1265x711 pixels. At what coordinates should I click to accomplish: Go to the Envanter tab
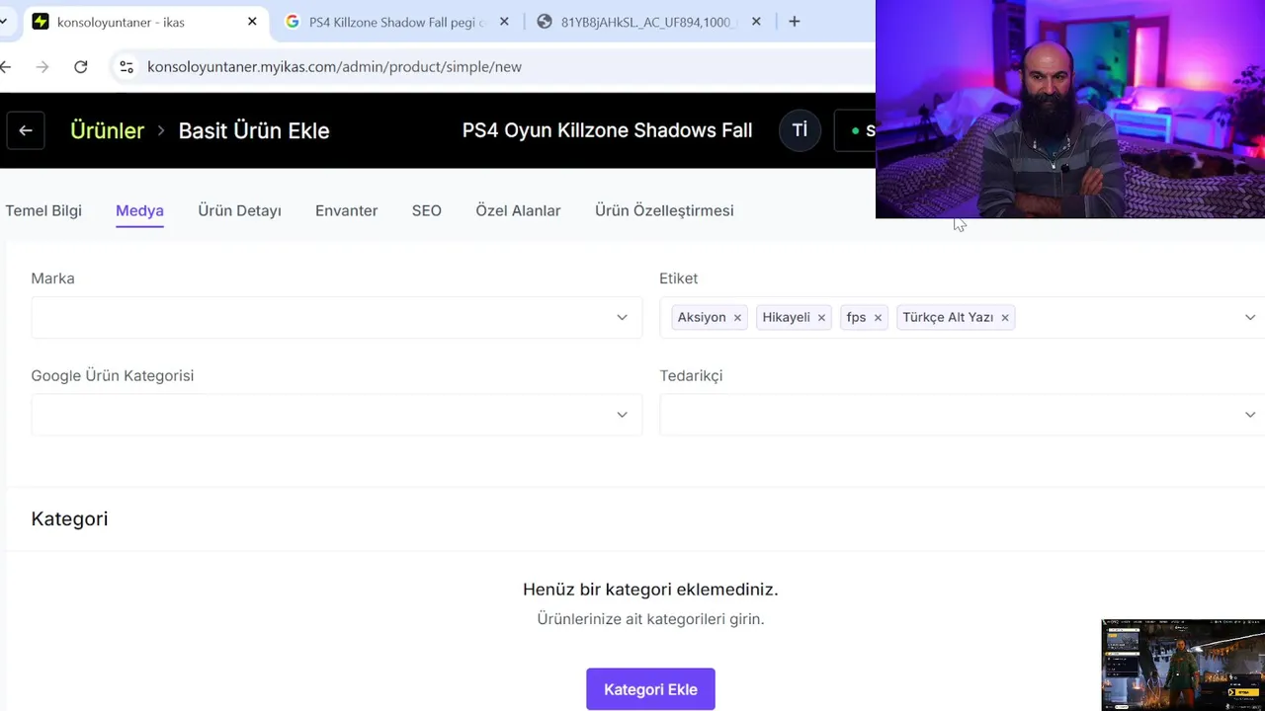tap(346, 210)
